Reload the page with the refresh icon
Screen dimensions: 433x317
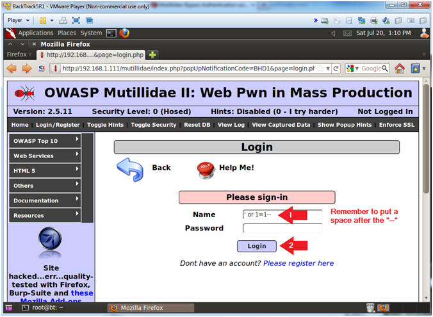pos(336,69)
